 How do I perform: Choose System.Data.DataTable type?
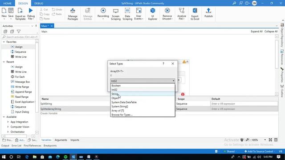(142, 102)
